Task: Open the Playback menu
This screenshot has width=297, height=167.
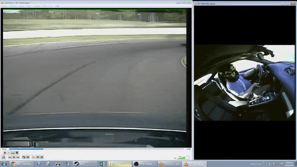Action: click(13, 6)
